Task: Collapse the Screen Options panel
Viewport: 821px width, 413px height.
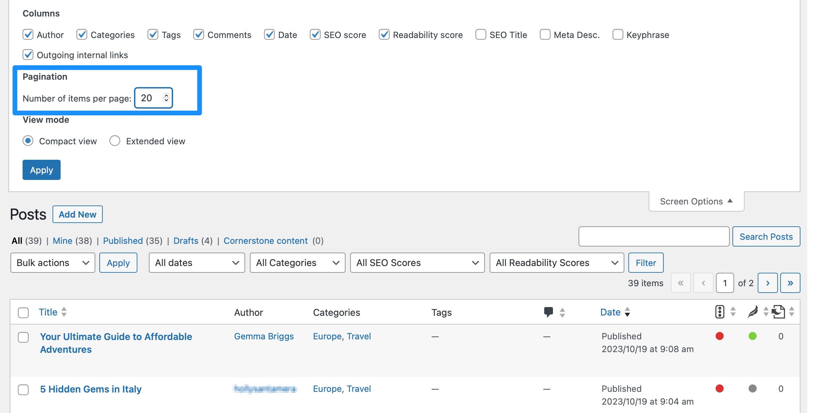Action: (x=695, y=201)
